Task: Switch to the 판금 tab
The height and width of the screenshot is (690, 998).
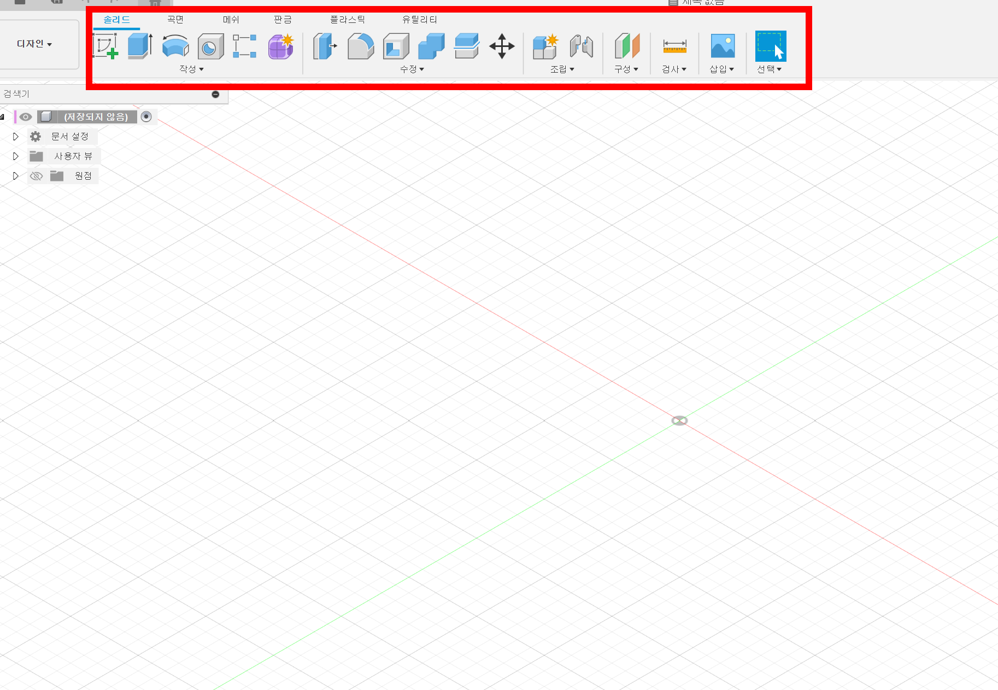Action: click(283, 20)
